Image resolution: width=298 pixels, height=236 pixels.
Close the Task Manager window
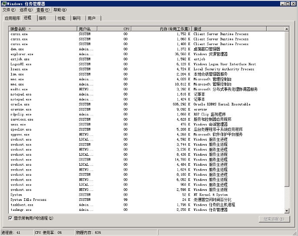click(294, 3)
